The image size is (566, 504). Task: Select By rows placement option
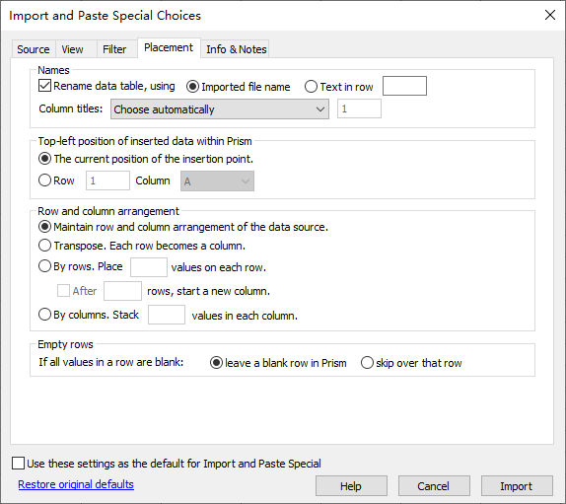tap(44, 266)
